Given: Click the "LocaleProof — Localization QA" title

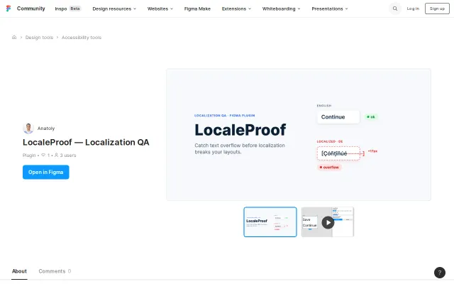Looking at the screenshot, I should (86, 142).
